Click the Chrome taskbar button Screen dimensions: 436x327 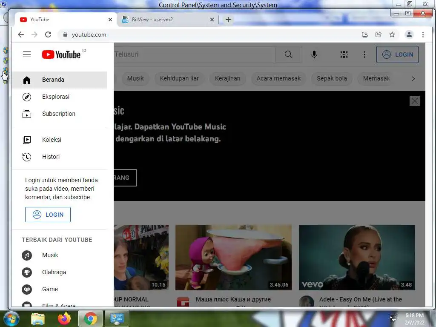[x=91, y=318]
